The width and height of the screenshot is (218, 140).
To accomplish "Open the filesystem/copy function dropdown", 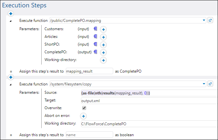I will [204, 84].
